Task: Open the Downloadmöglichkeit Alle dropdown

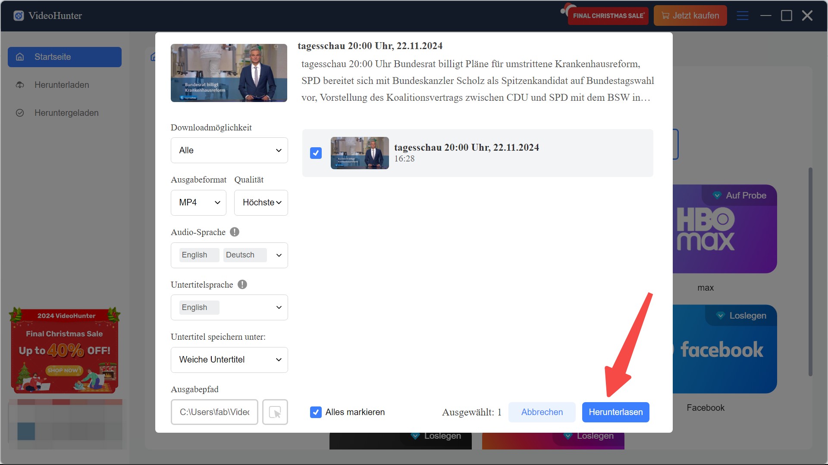Action: 229,150
